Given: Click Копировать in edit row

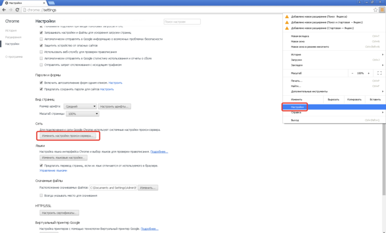Looking at the screenshot, I should click(x=354, y=99).
